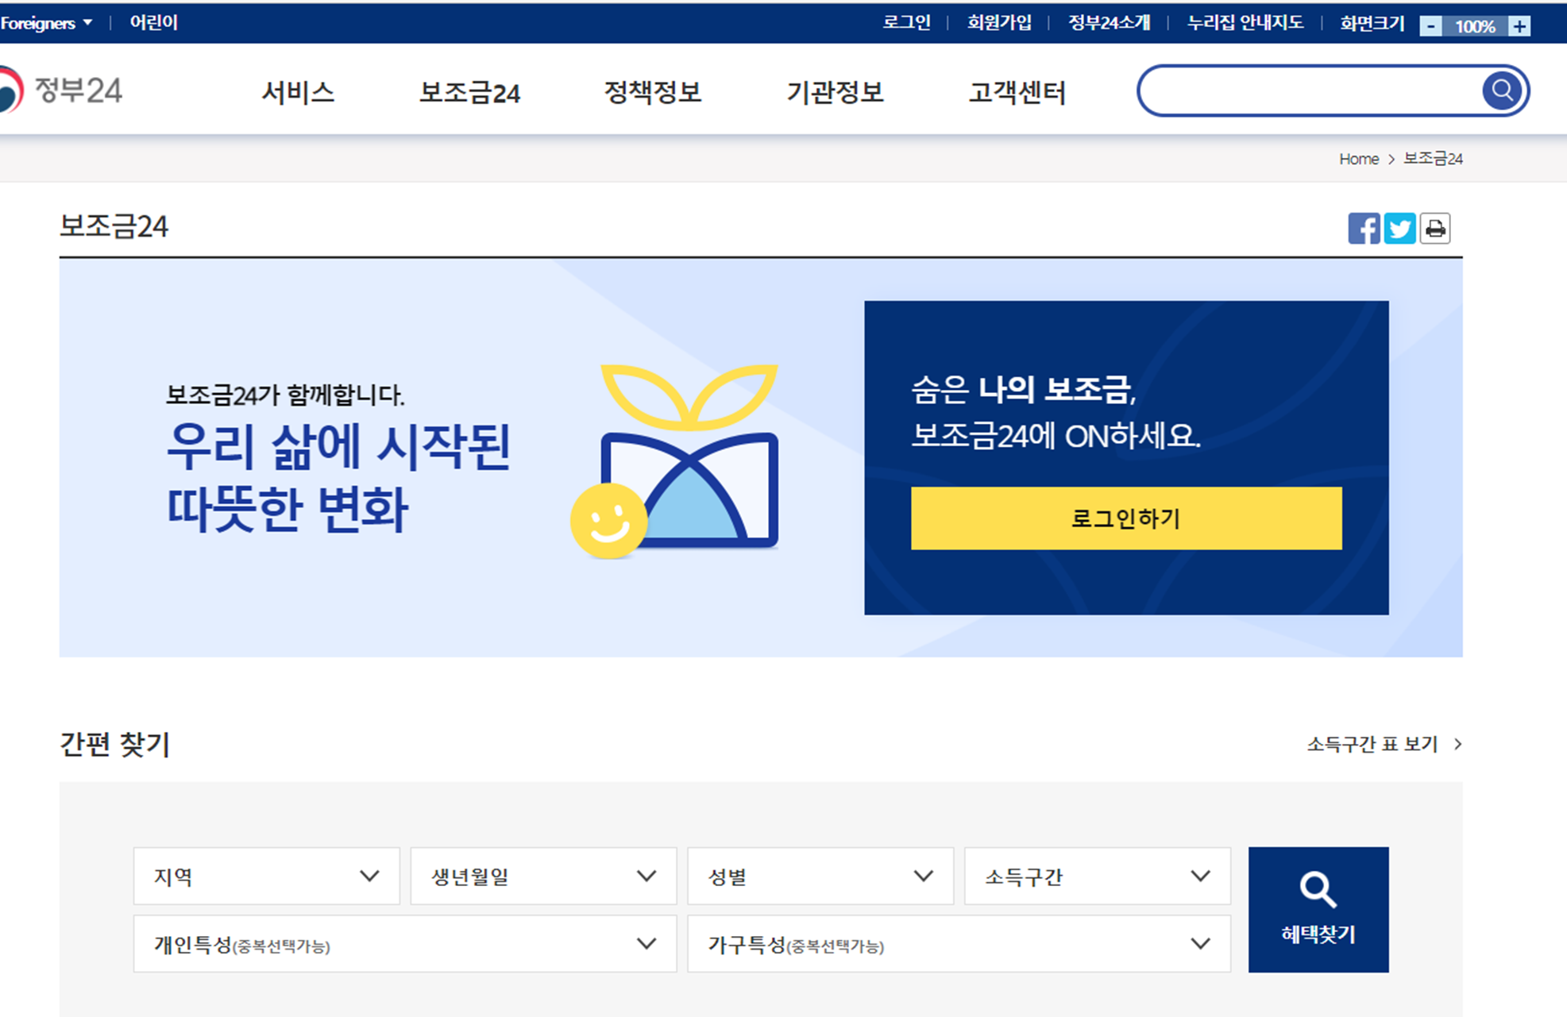
Task: Open the 가구특성 multi-select dropdown
Action: (x=959, y=944)
